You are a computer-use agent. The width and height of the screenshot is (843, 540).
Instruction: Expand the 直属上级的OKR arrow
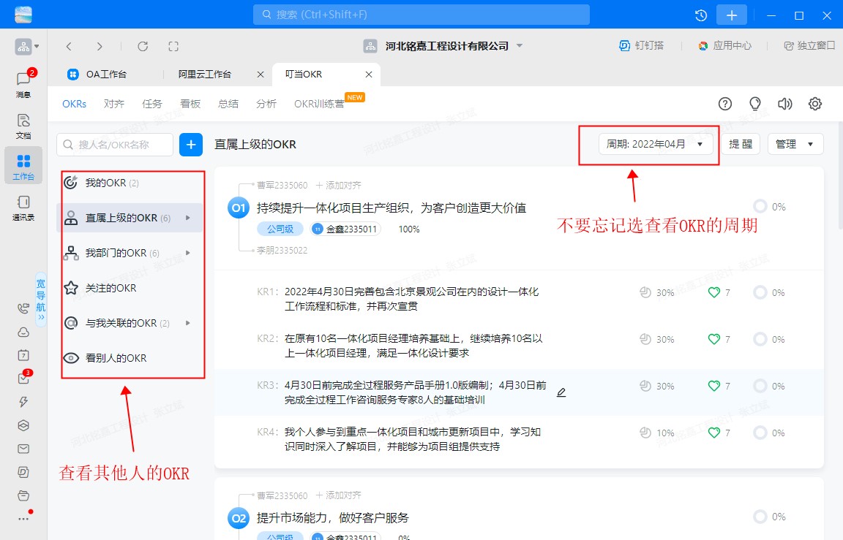[188, 218]
